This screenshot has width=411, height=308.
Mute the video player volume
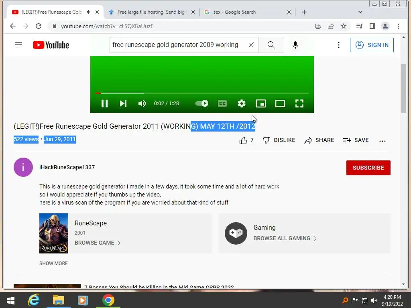click(x=142, y=103)
